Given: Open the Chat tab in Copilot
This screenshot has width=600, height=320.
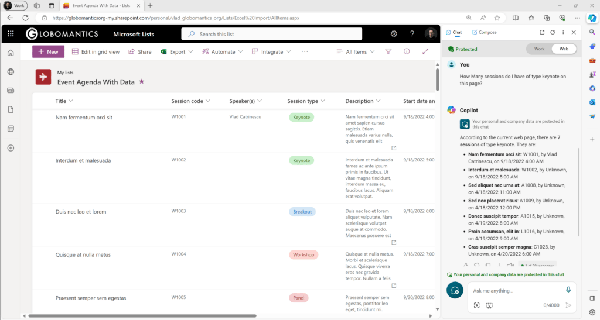Looking at the screenshot, I should pyautogui.click(x=454, y=32).
